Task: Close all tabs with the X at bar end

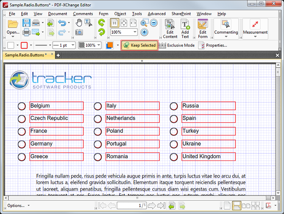Action: tap(277, 55)
